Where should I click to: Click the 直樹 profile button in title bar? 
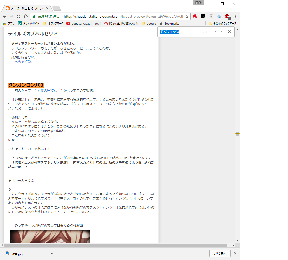click(x=198, y=3)
